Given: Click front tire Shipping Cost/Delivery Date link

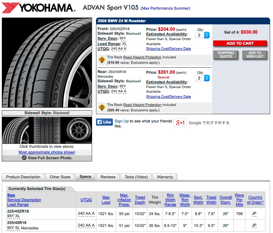Looking at the screenshot, I should (x=168, y=49).
